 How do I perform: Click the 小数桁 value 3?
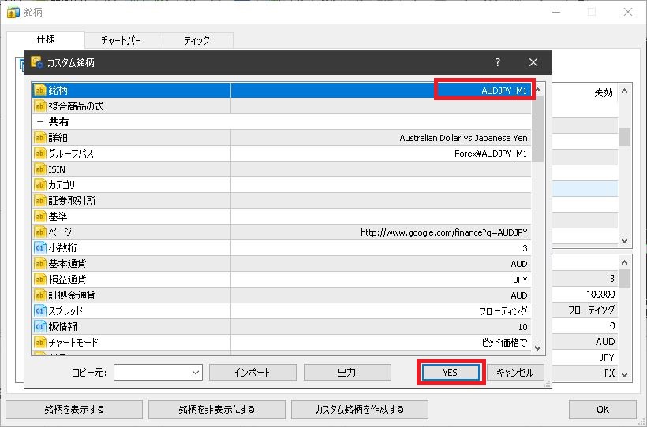pyautogui.click(x=525, y=248)
